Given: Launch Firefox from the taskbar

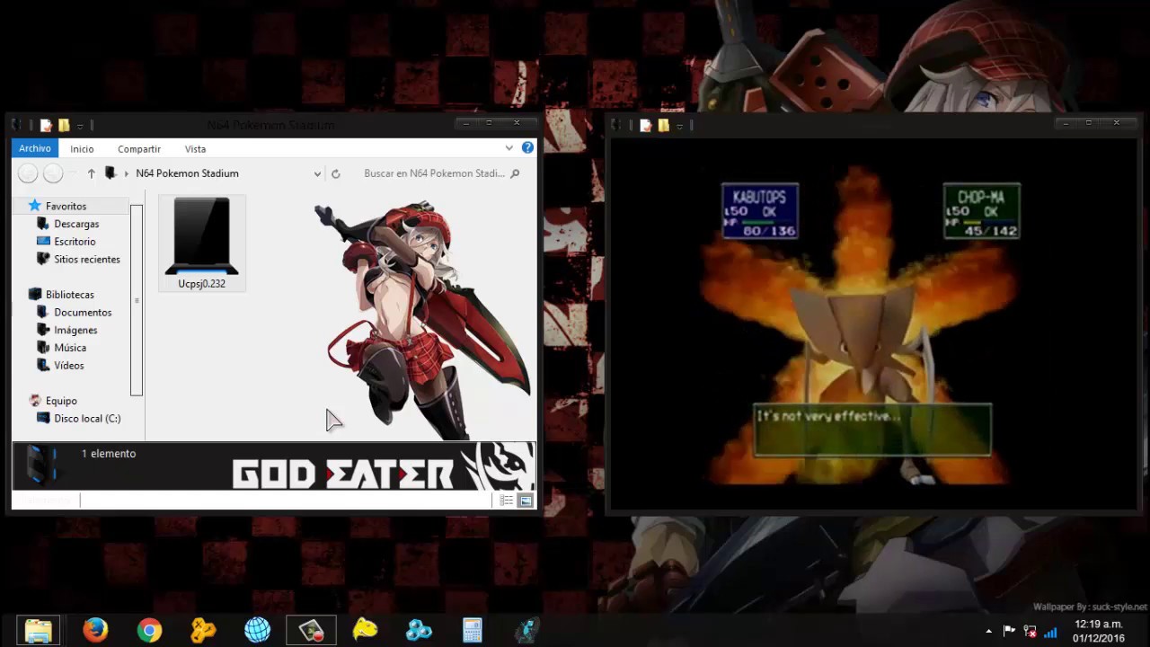Looking at the screenshot, I should [x=95, y=630].
